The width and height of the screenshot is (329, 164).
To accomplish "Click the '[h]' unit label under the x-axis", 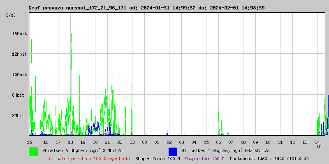I will click(x=320, y=146).
